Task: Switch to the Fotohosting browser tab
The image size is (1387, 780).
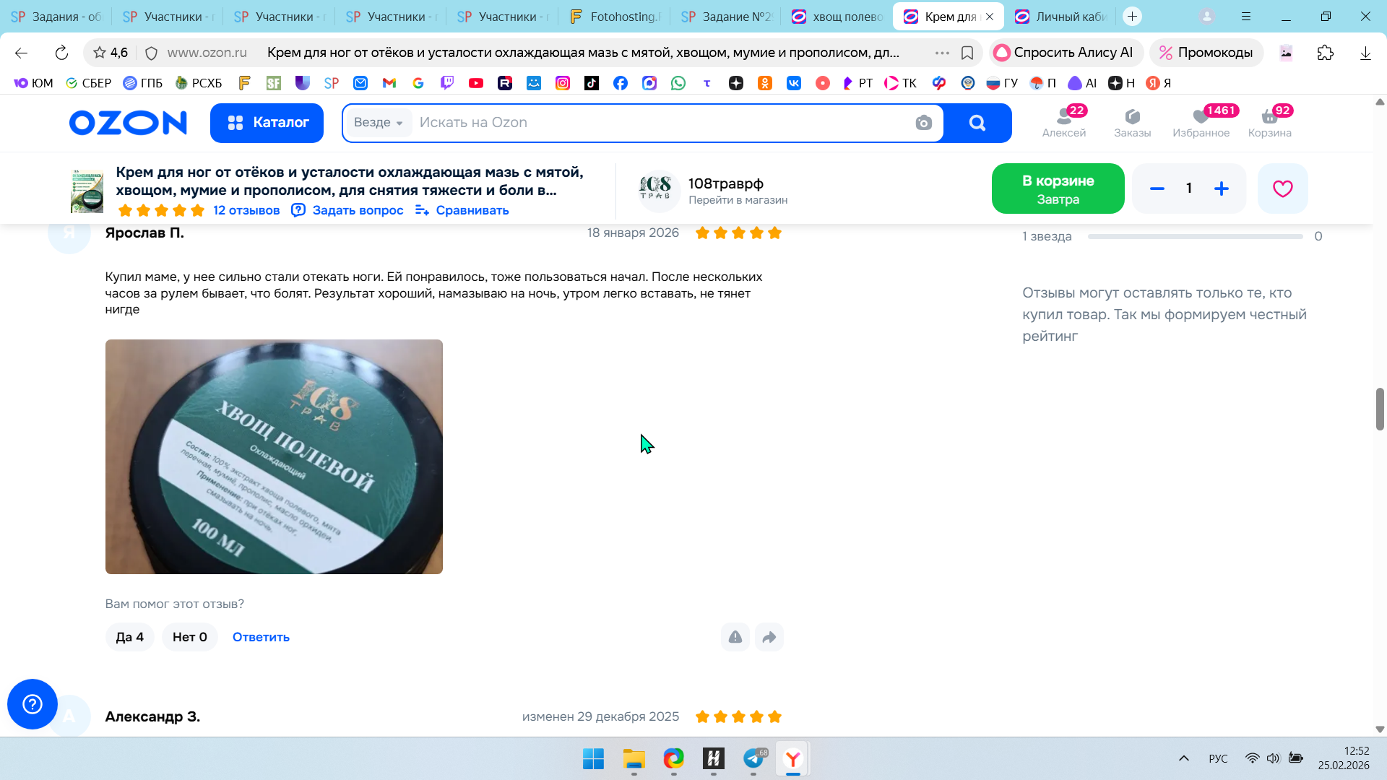Action: [615, 17]
